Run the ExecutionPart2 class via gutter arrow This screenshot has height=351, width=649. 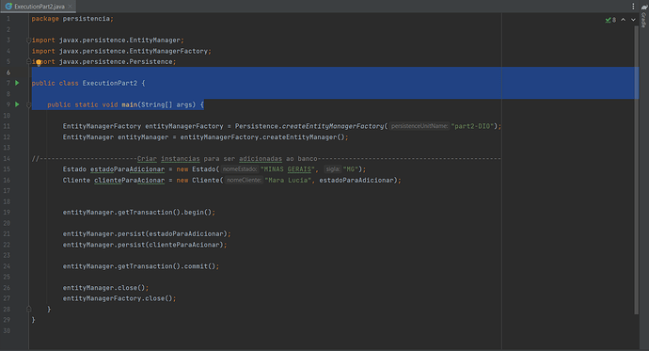[x=17, y=83]
